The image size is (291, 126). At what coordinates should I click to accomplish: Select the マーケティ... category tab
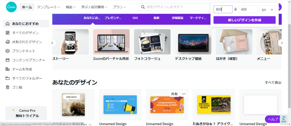(198, 18)
